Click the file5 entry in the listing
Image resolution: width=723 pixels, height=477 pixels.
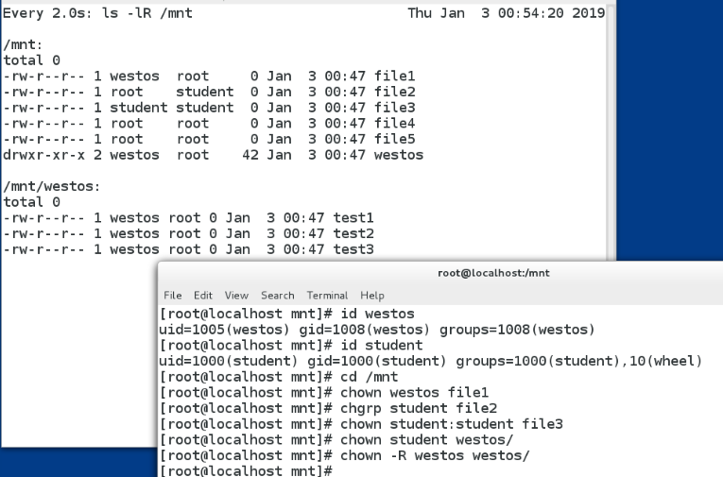[394, 139]
